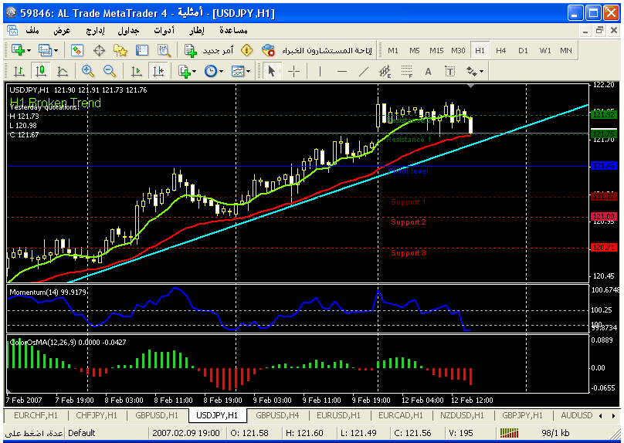Open the Market Watch panel
The width and height of the screenshot is (624, 443).
click(77, 50)
